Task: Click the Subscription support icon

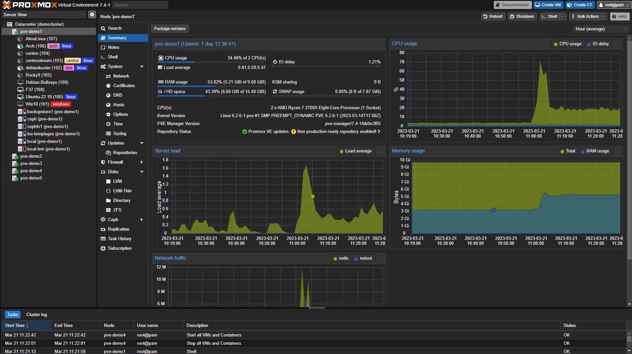Action: click(x=103, y=248)
